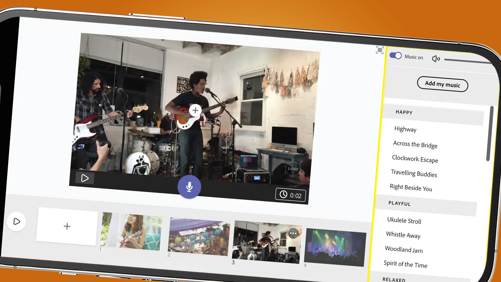The image size is (501, 282).
Task: Select Highway from HAPPY category
Action: point(405,130)
